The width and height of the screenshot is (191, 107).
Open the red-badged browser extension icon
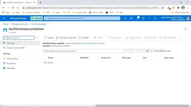tap(169, 8)
